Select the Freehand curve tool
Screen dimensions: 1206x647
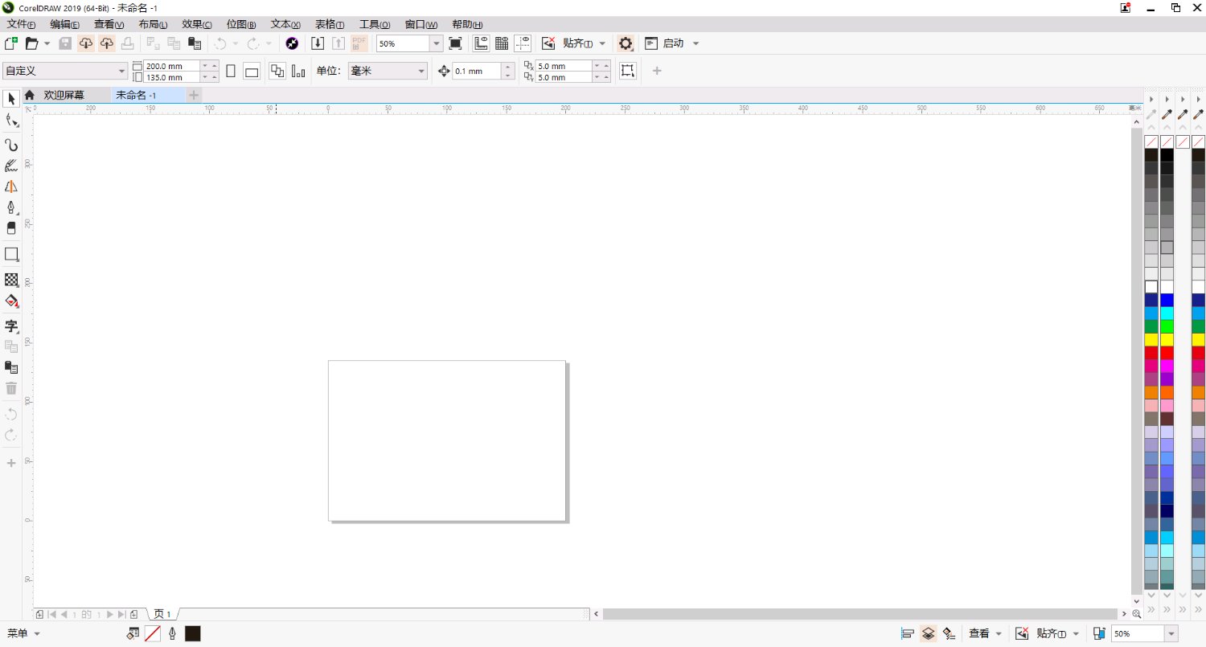pos(11,145)
